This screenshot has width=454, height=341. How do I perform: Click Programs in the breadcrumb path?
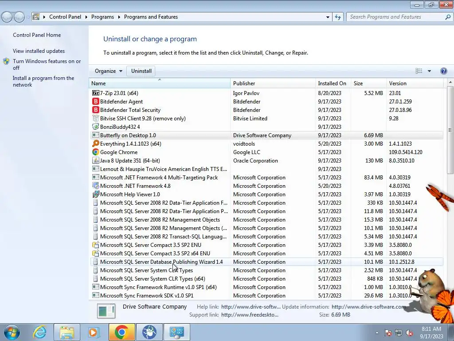pos(102,17)
